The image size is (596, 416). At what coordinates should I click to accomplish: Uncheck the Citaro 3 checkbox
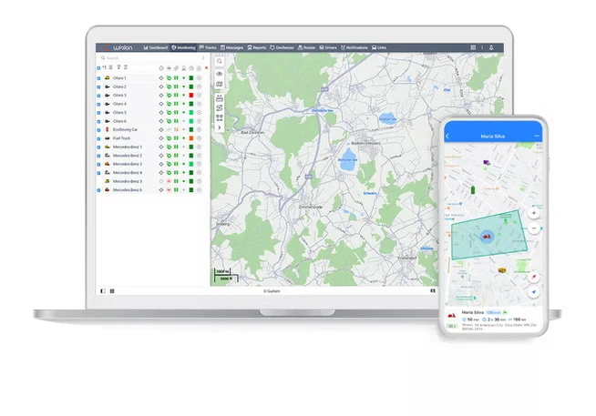[98, 96]
